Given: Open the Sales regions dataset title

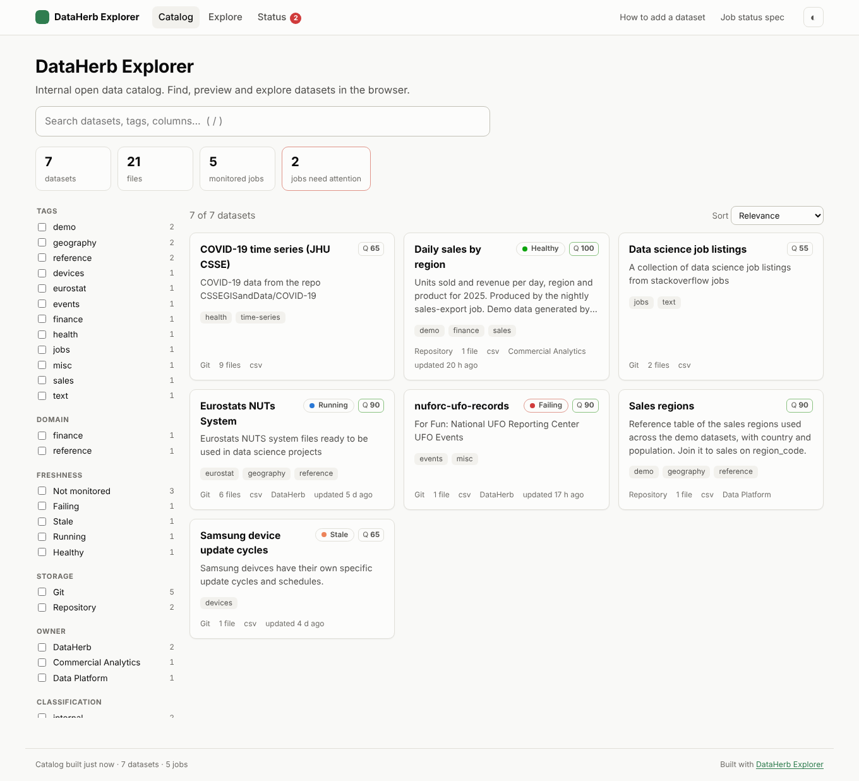Looking at the screenshot, I should click(x=661, y=406).
